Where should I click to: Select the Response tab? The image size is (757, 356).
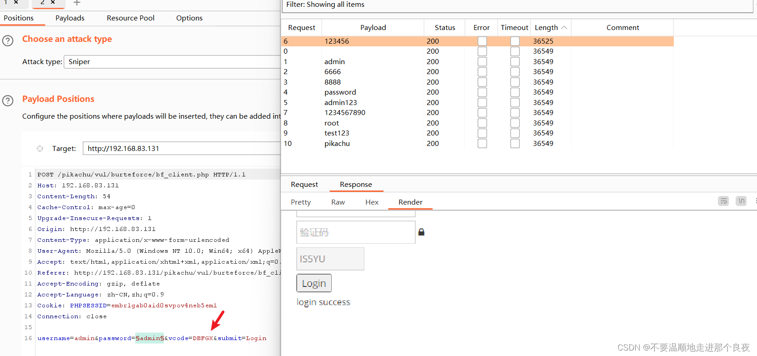pos(356,185)
